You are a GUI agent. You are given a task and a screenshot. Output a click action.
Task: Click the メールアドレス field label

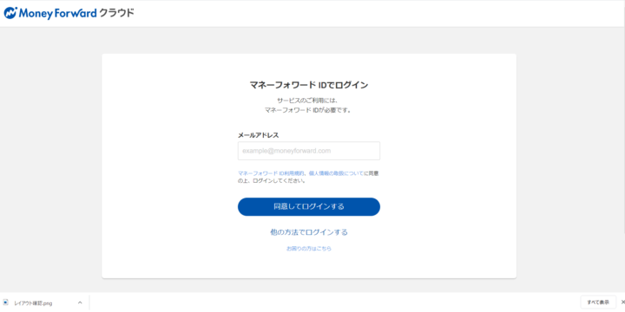[259, 135]
